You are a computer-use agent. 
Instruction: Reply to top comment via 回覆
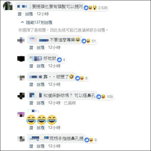pos(29,14)
